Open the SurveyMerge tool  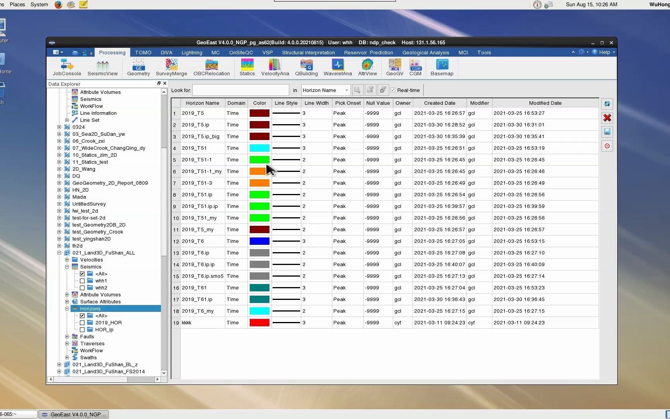pyautogui.click(x=171, y=68)
